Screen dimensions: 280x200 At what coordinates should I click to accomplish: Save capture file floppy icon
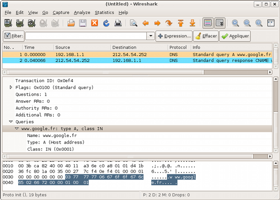tap(83, 23)
